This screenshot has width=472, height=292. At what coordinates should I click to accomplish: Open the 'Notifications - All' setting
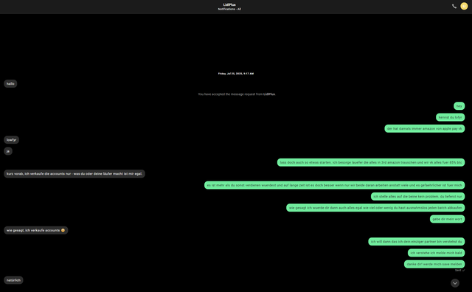click(x=229, y=9)
